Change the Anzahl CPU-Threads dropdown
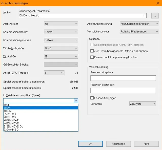Viewport: 162px width, 150px height. point(54,73)
